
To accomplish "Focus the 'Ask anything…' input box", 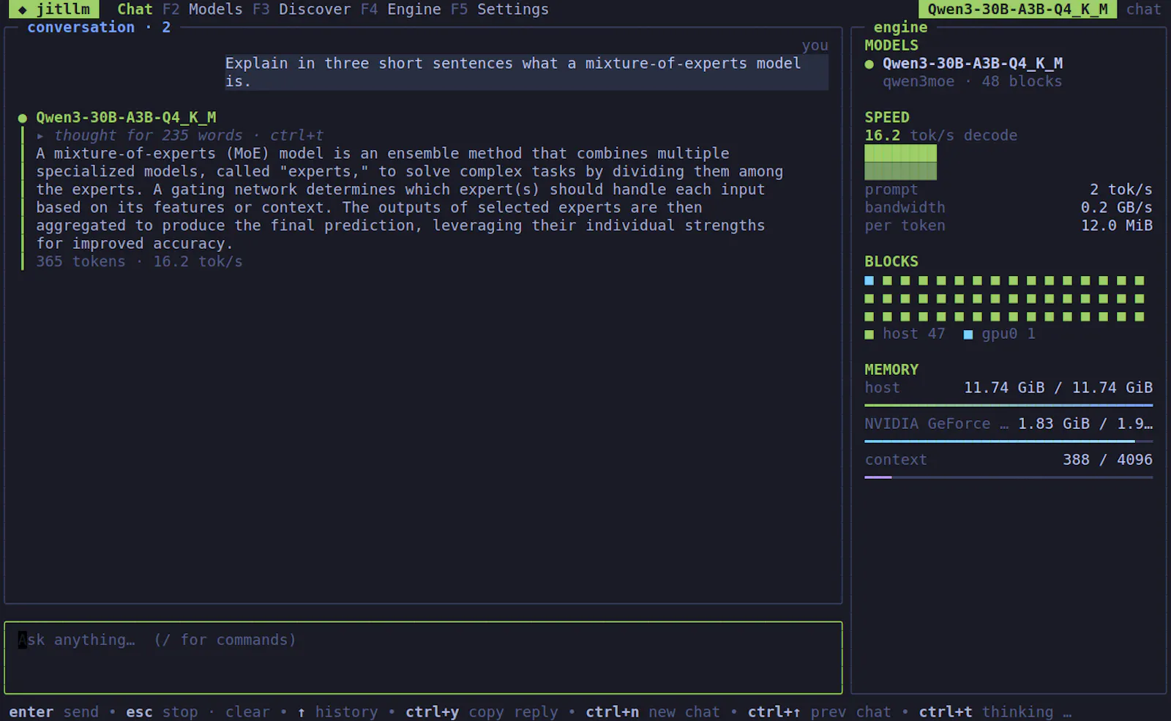I will pyautogui.click(x=423, y=657).
